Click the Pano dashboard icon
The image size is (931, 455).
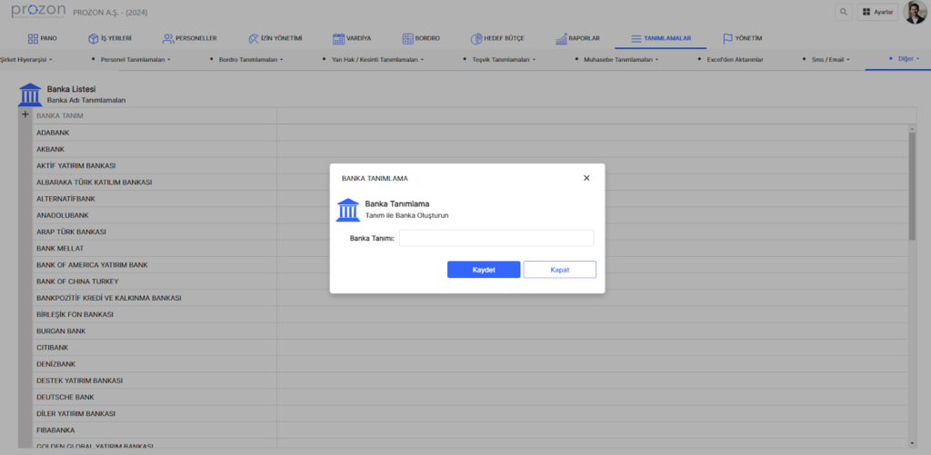(33, 39)
